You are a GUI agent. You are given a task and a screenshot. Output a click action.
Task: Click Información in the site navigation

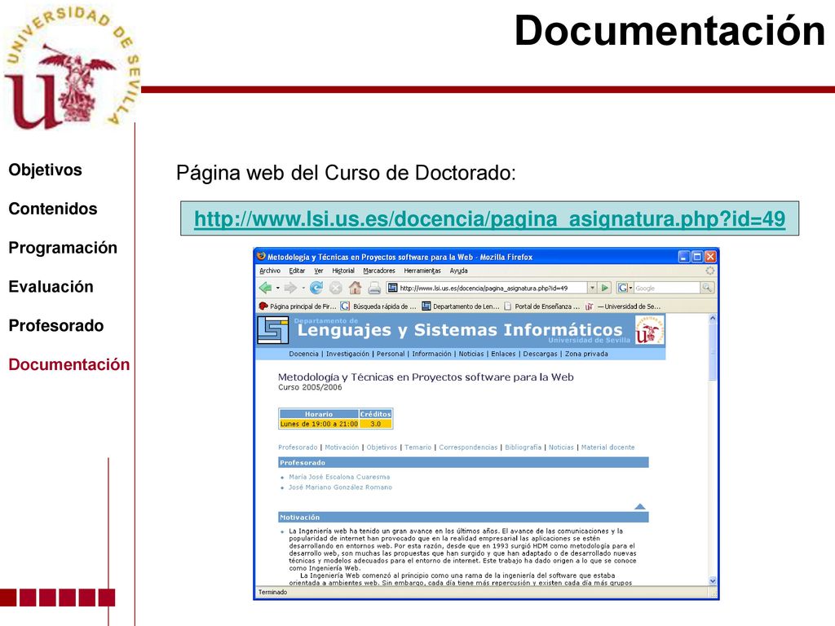click(431, 354)
